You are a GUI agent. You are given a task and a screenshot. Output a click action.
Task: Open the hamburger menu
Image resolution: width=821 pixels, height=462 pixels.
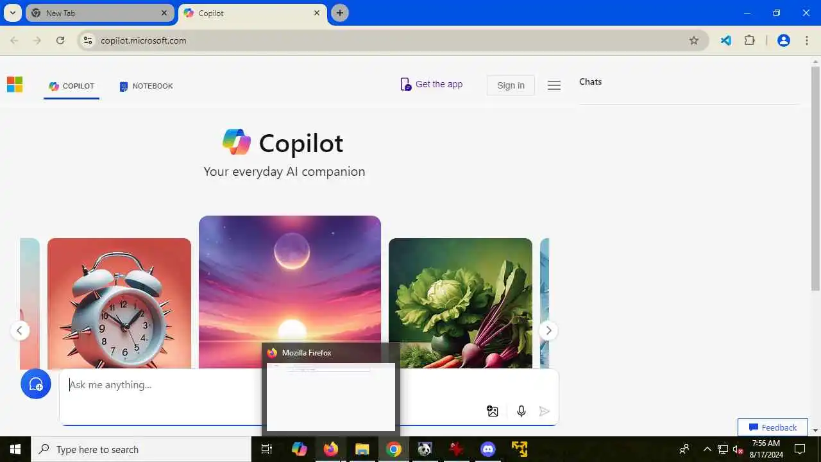554,85
